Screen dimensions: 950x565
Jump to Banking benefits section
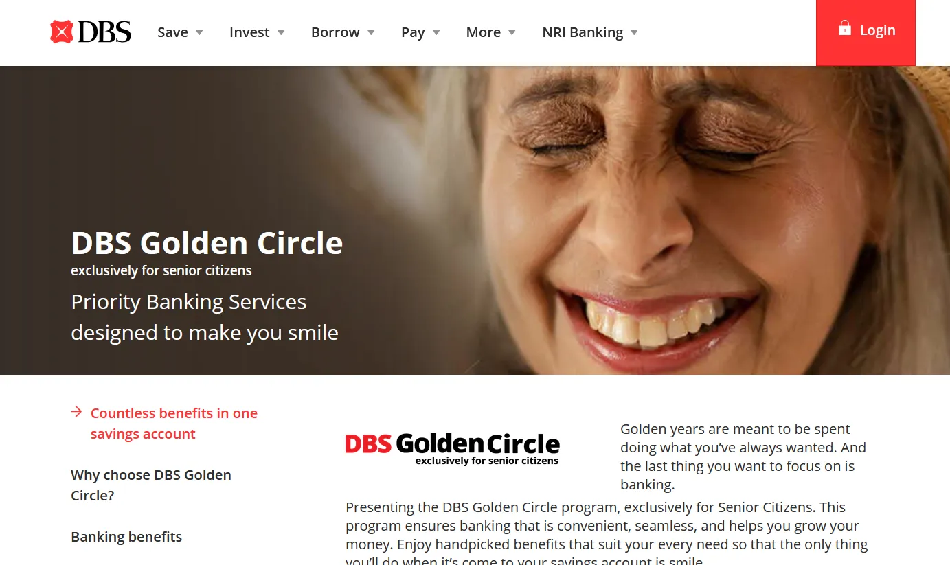pos(126,537)
